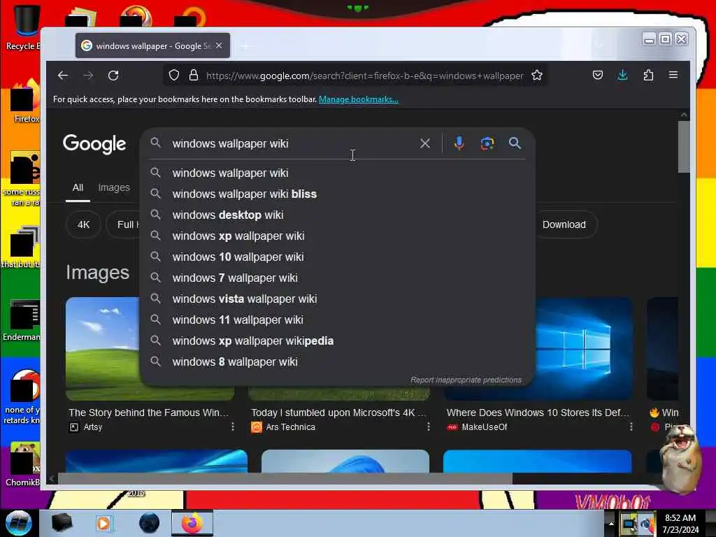716x537 pixels.
Task: Reload the page with the refresh icon
Action: click(113, 76)
